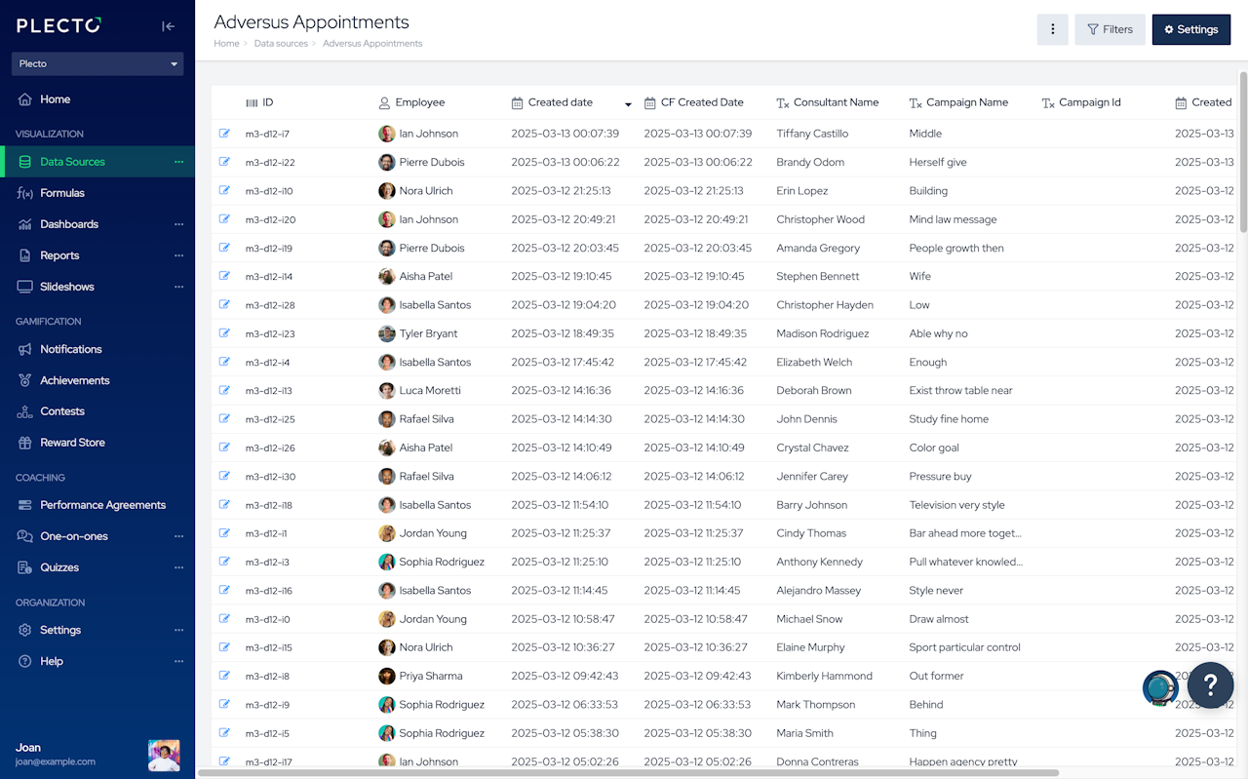Expand the Dashboards more options dots
The width and height of the screenshot is (1248, 779).
[x=178, y=224]
